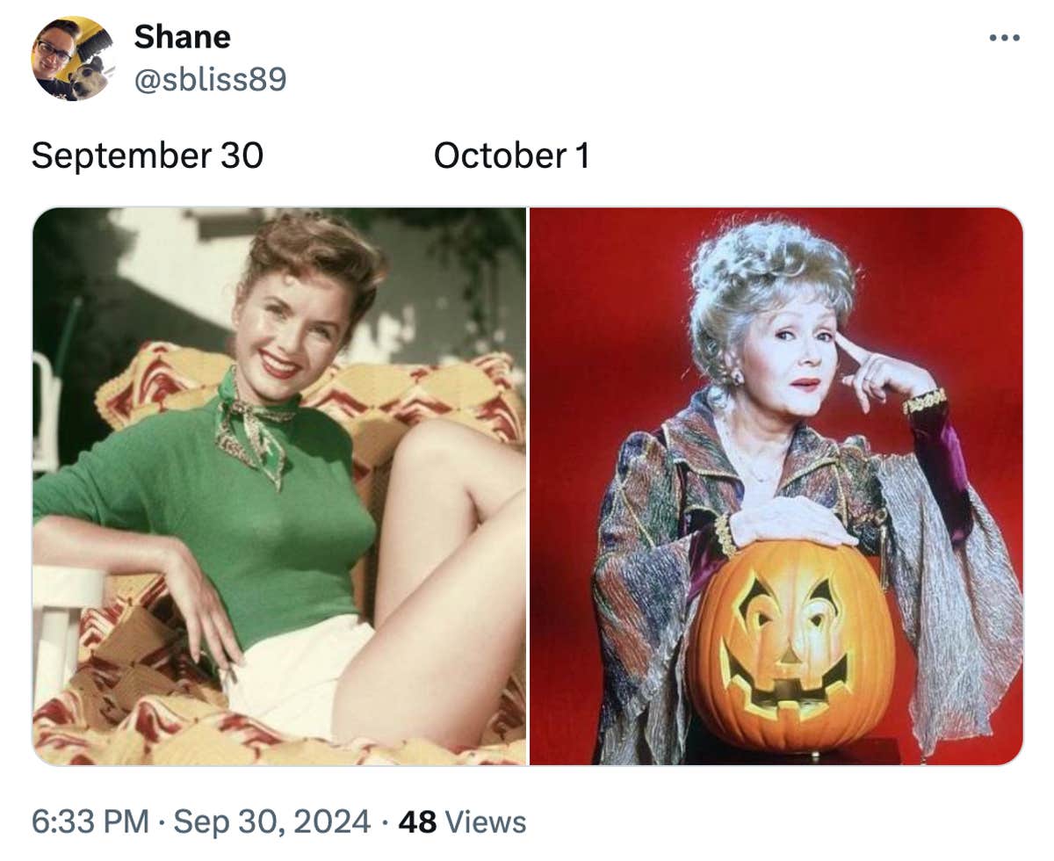Click the October 1 text label

click(x=513, y=156)
